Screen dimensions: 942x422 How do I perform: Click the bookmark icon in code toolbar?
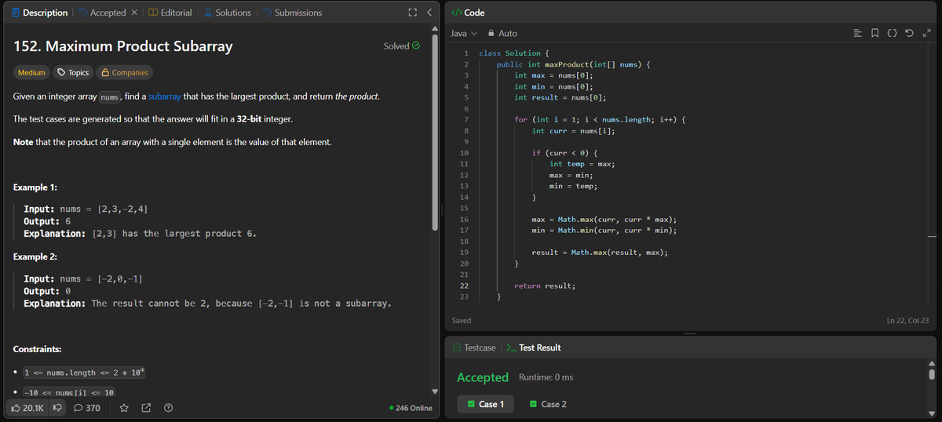(876, 33)
